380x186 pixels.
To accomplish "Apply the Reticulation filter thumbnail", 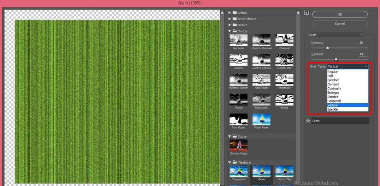I will tap(261, 100).
